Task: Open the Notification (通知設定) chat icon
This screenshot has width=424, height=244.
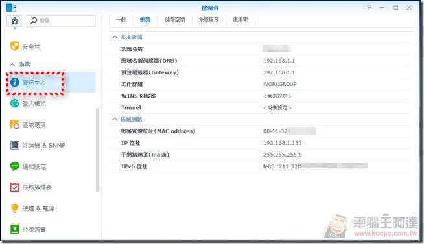Action: pyautogui.click(x=15, y=166)
